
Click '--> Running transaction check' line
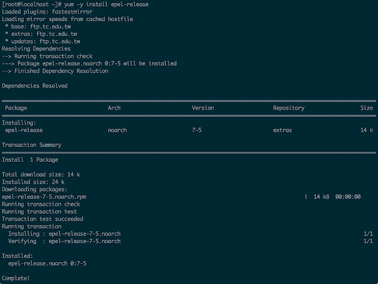pos(47,56)
